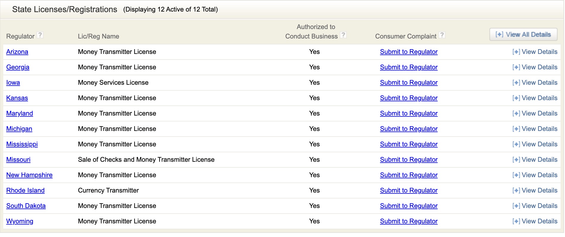This screenshot has width=565, height=237.
Task: Click help icon beside Authorized to Conduct Business
Action: pyautogui.click(x=343, y=35)
